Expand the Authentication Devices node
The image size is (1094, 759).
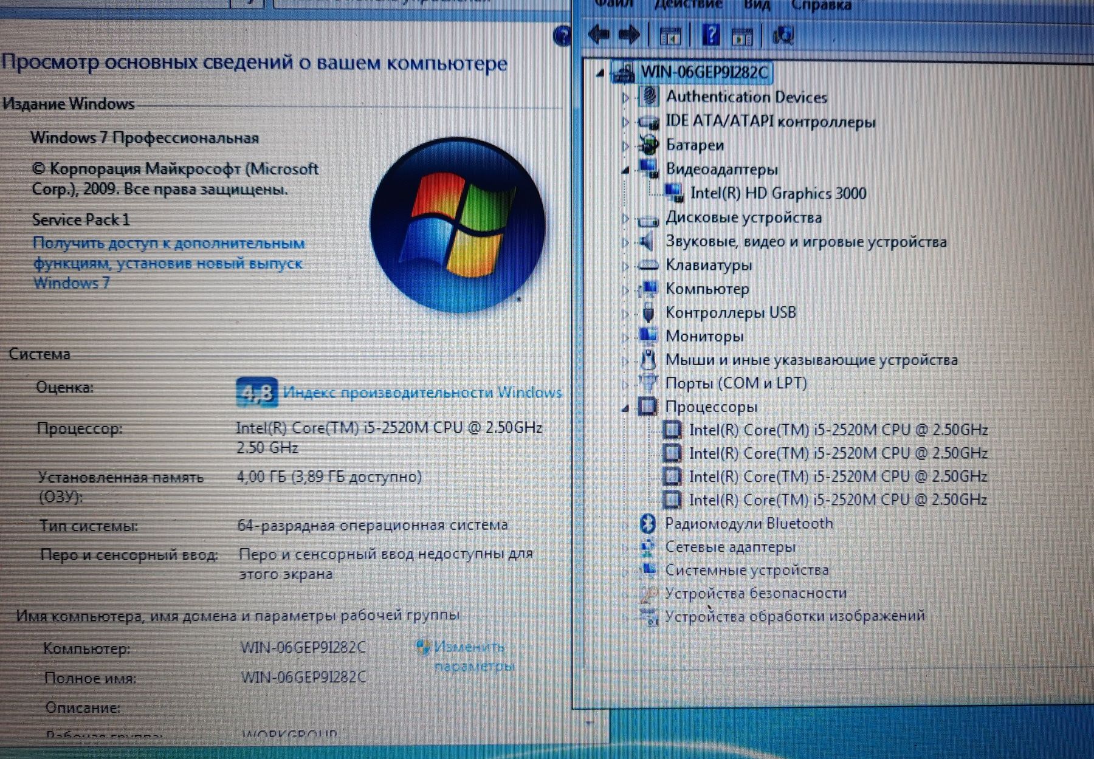[625, 97]
